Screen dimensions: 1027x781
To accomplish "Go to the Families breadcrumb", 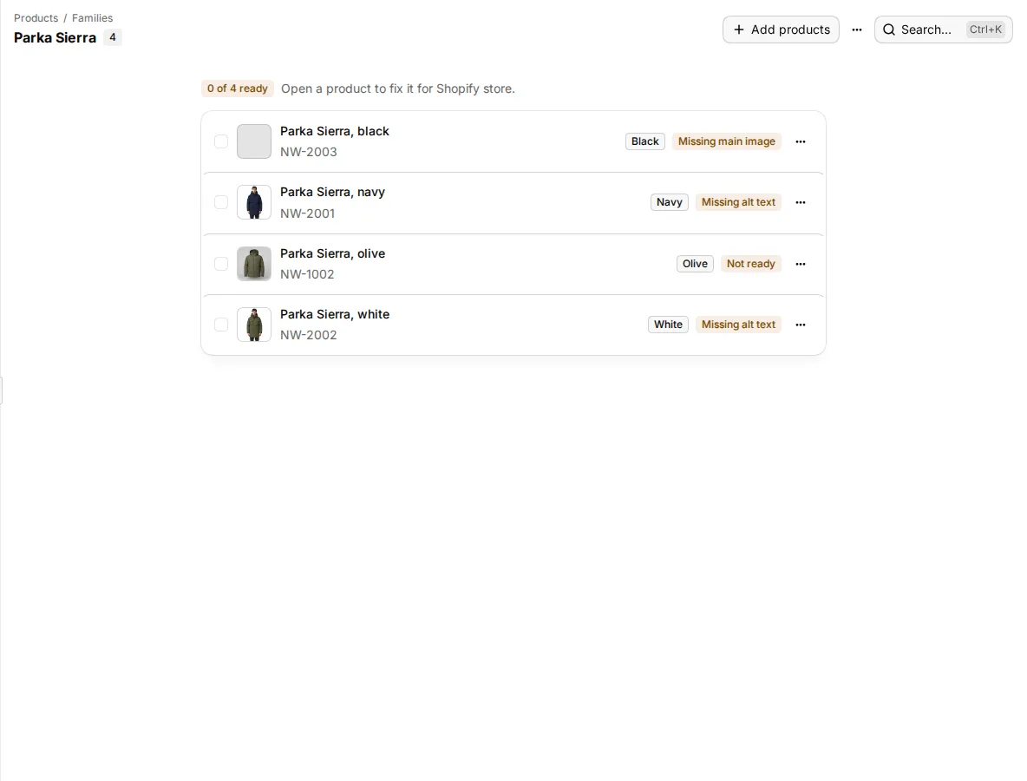I will point(92,17).
